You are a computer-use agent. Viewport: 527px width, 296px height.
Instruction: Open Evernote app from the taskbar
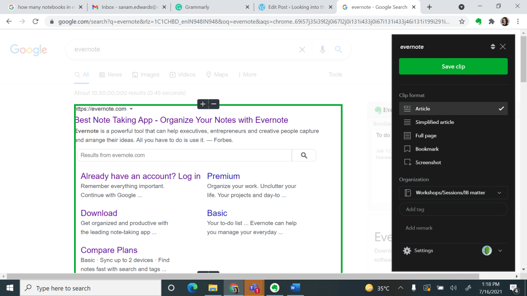275,288
